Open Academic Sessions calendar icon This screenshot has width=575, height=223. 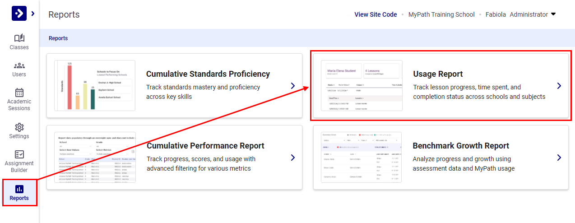coord(19,93)
